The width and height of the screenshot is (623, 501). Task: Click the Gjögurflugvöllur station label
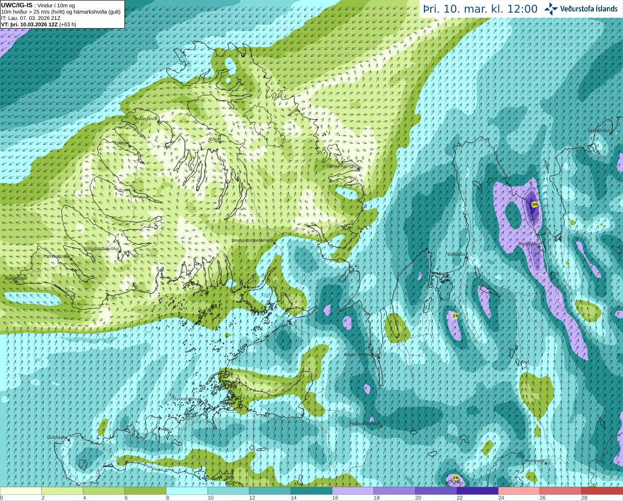coord(343,166)
